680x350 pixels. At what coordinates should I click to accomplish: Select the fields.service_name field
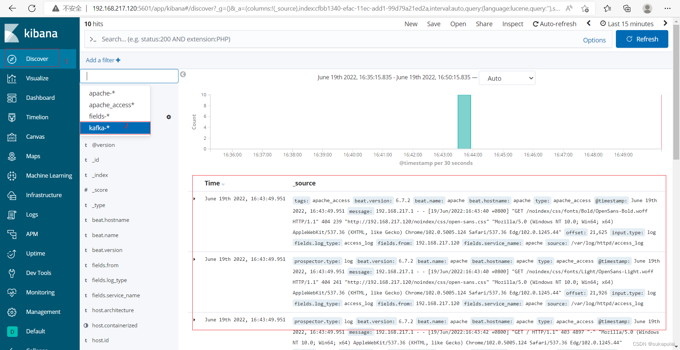click(116, 295)
